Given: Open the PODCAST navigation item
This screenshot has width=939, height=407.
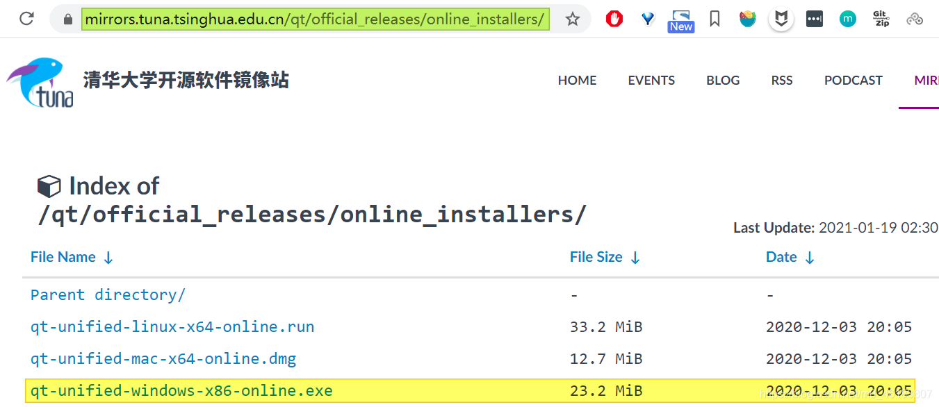Looking at the screenshot, I should point(854,81).
